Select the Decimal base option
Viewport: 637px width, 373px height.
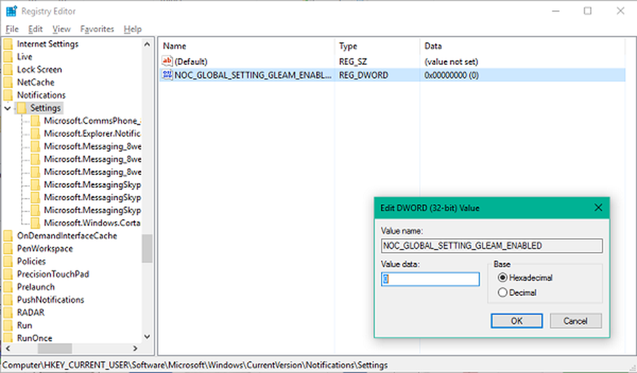pos(503,293)
